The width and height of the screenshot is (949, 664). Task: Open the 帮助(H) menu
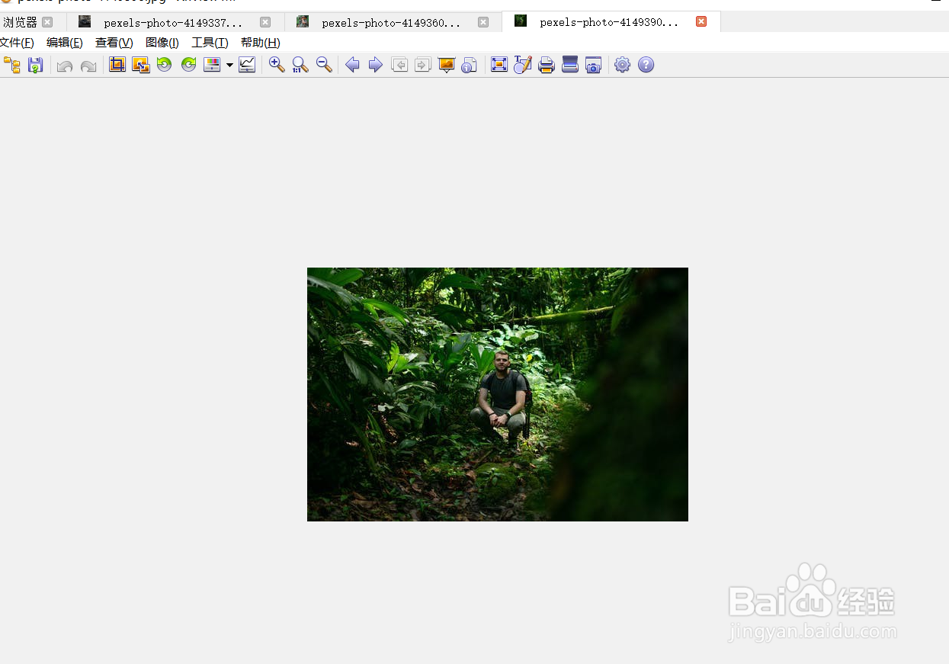point(260,43)
